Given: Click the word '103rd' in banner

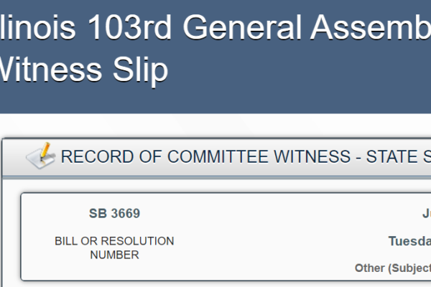Looking at the screenshot, I should 129,27.
